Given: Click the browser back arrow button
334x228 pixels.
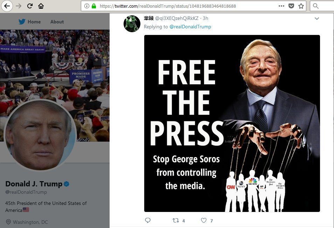Looking at the screenshot, I should pos(8,6).
